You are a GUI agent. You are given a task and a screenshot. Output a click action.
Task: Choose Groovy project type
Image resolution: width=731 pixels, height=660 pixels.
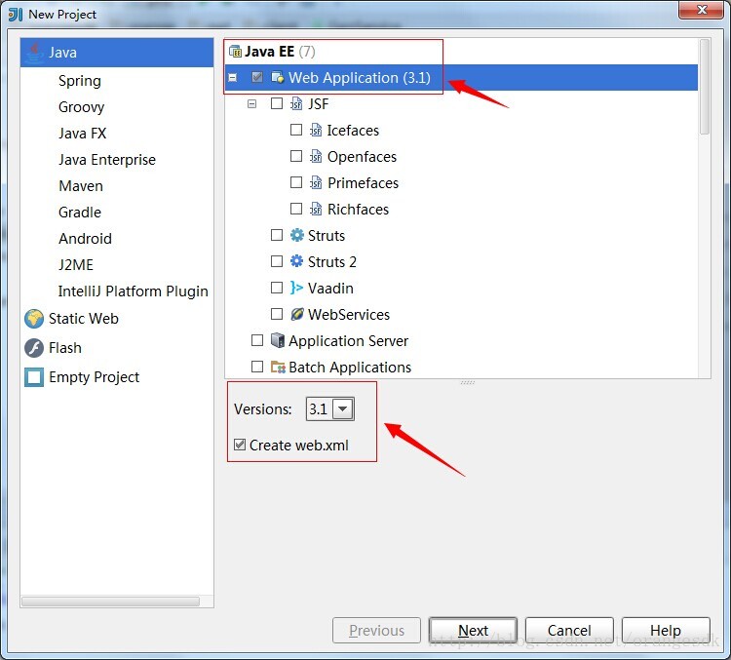pos(81,107)
